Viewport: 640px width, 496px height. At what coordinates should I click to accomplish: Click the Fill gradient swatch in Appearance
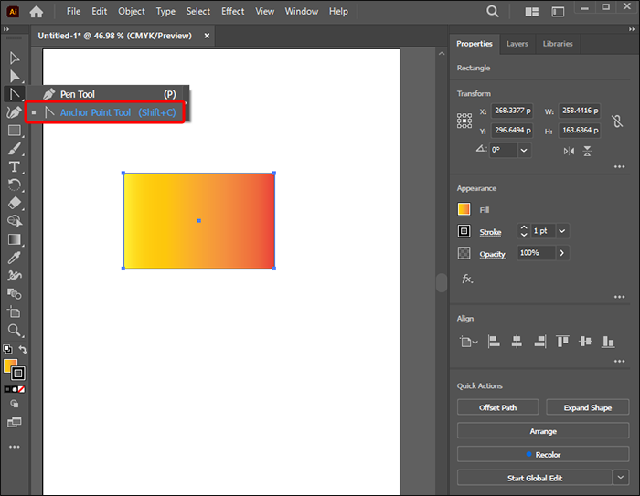pyautogui.click(x=464, y=209)
